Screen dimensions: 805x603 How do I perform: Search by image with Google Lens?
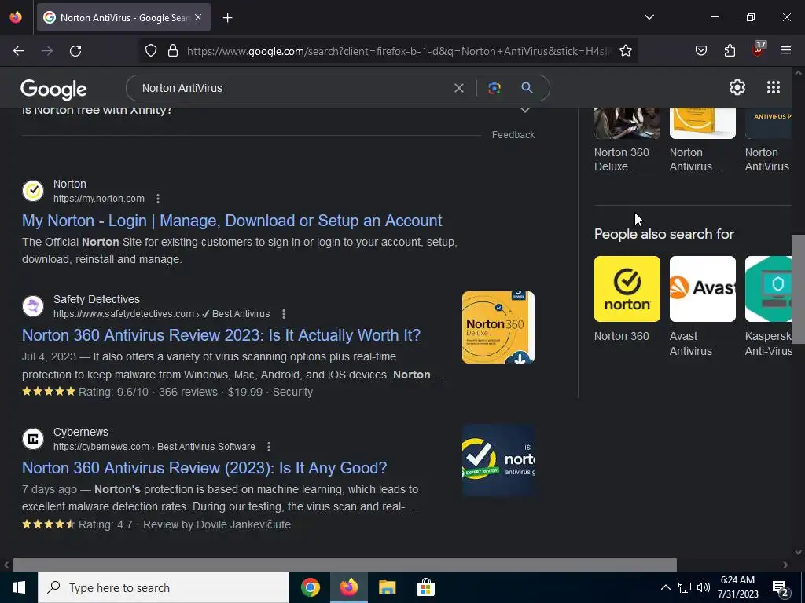point(494,88)
